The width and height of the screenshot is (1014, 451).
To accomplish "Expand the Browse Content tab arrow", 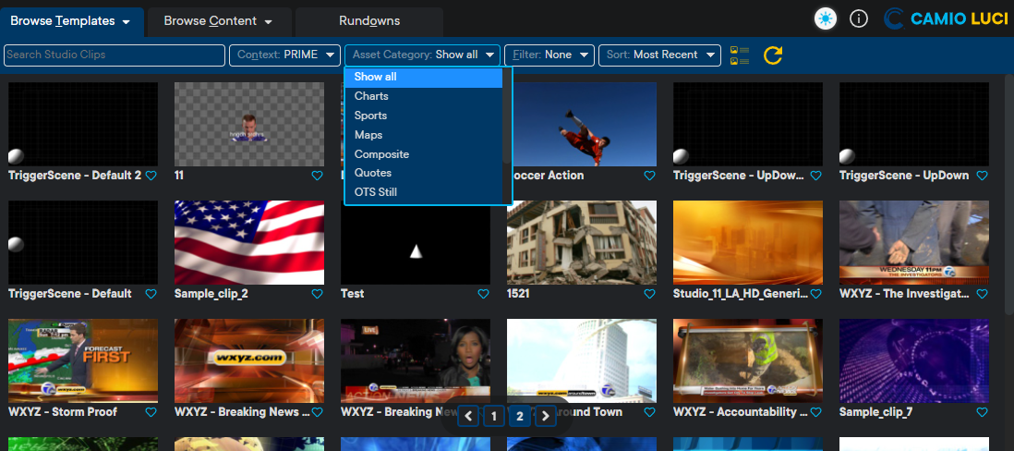I will coord(268,22).
